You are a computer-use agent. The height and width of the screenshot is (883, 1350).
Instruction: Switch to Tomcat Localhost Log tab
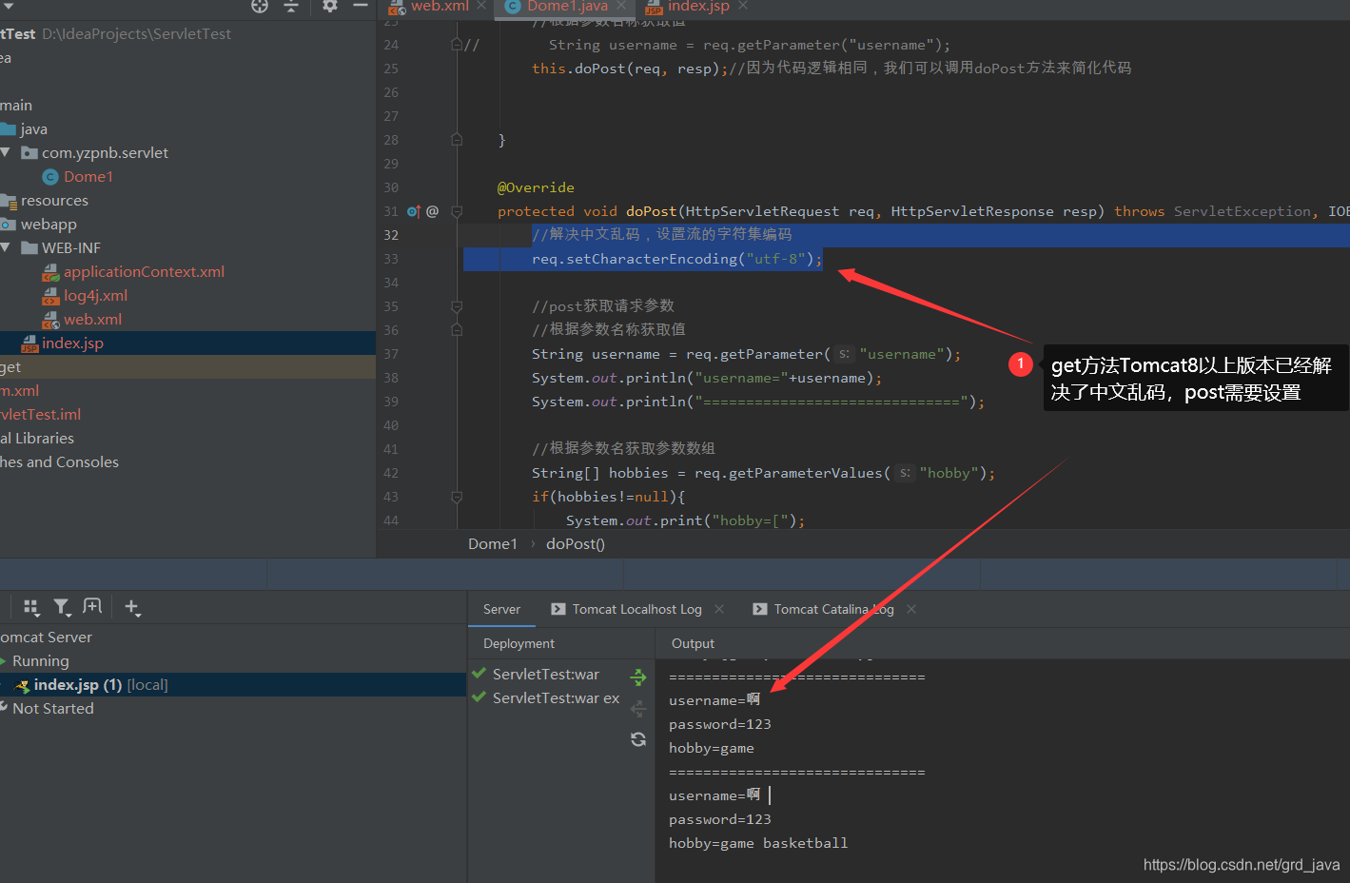coord(636,609)
